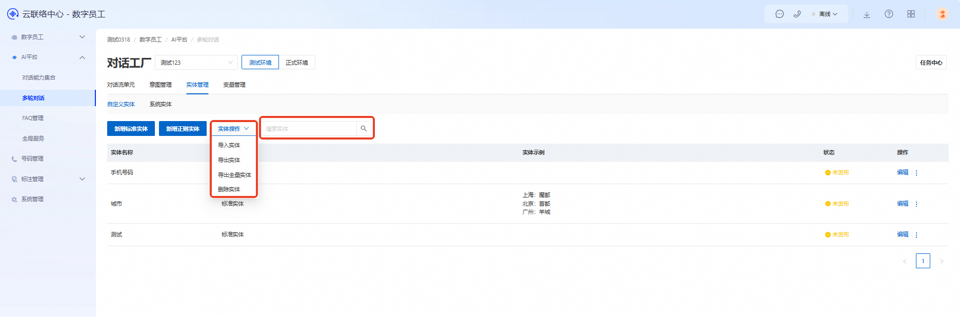
Task: Open the download icon in header
Action: pos(867,14)
